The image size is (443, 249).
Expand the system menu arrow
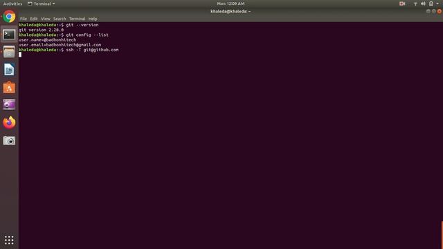[437, 3]
